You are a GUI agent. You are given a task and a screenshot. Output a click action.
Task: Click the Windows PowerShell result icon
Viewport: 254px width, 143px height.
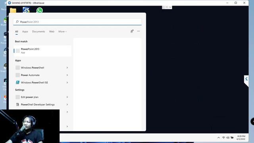[17, 68]
